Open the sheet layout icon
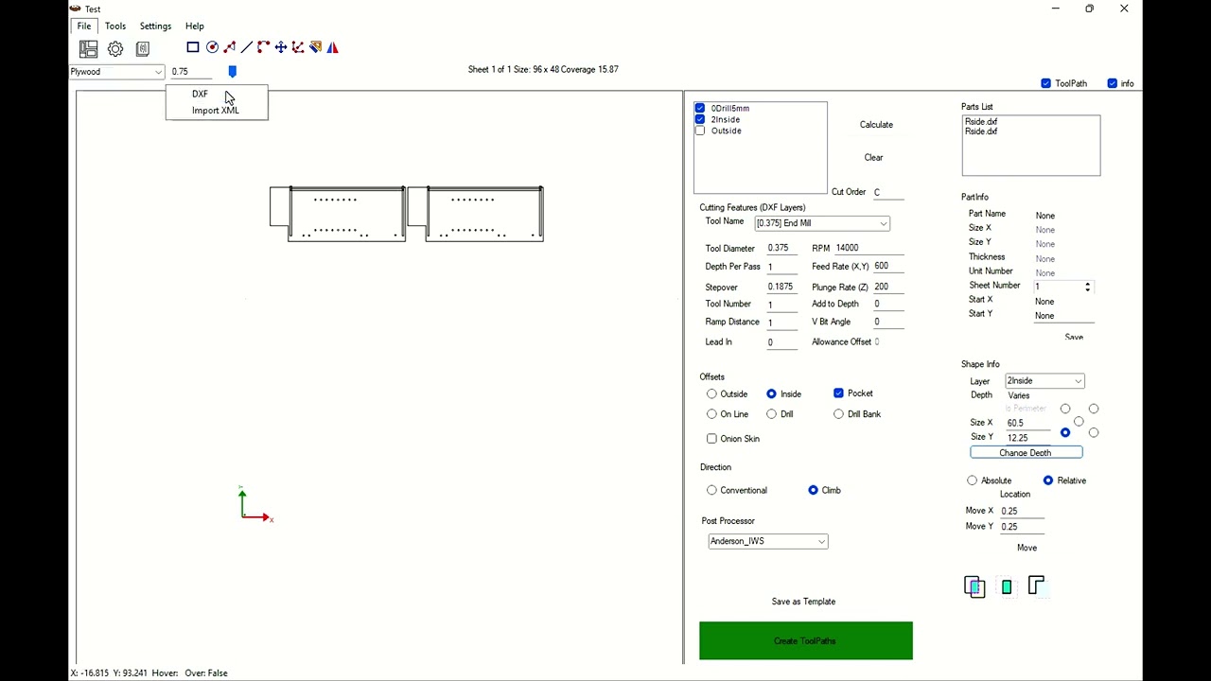Image resolution: width=1211 pixels, height=681 pixels. click(x=88, y=48)
